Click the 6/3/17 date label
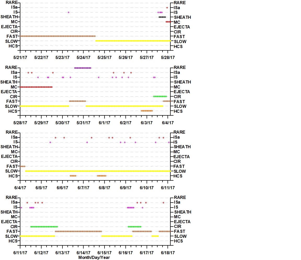Screen dimensions: 301x260 (x=147, y=123)
